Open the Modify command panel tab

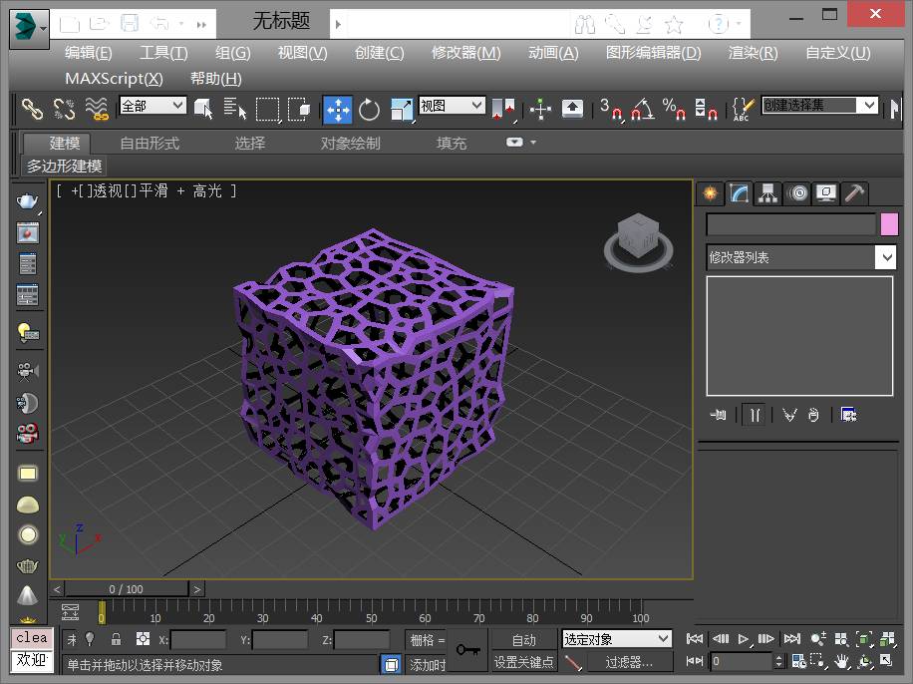coord(739,193)
